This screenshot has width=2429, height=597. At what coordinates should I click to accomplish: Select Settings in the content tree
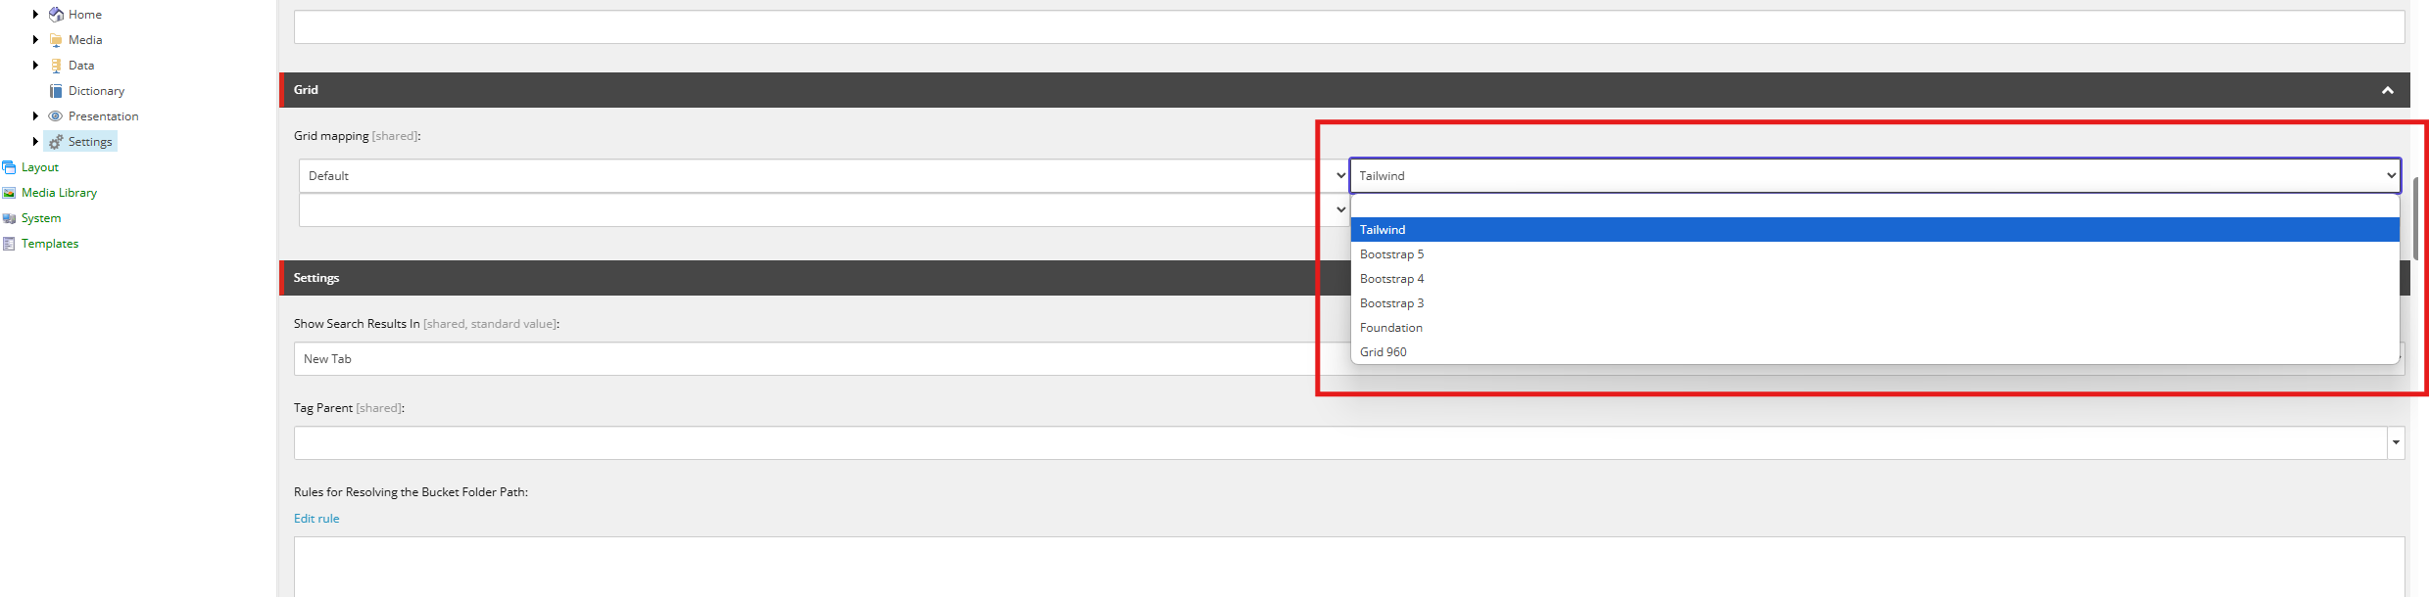coord(90,142)
